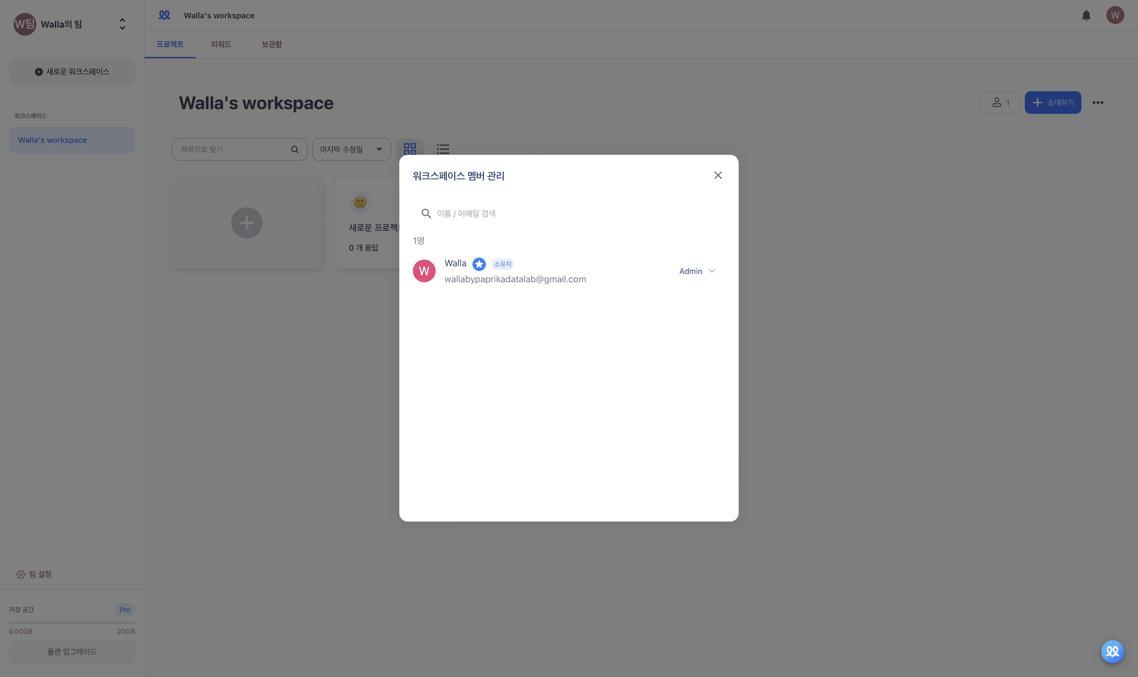Click the 새로운 워크스페이스 button
Screen dimensions: 1138x677
click(x=72, y=72)
